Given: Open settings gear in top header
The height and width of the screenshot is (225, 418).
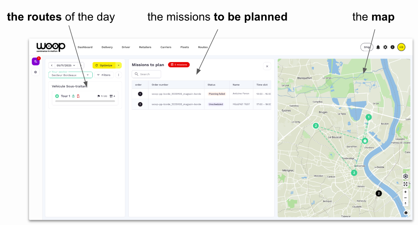Looking at the screenshot, I should pyautogui.click(x=385, y=47).
